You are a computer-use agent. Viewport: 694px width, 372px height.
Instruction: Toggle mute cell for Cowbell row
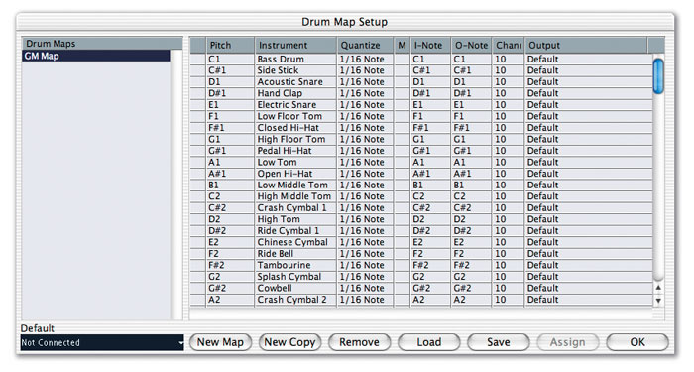coord(402,289)
